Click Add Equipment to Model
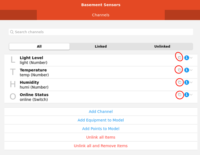The height and width of the screenshot is (155, 200). [101, 120]
